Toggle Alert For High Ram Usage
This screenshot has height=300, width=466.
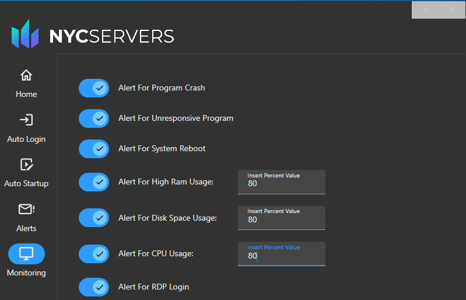[x=94, y=182]
